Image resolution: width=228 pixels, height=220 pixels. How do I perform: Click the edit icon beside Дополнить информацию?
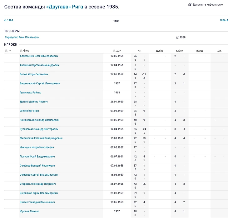click(x=190, y=5)
